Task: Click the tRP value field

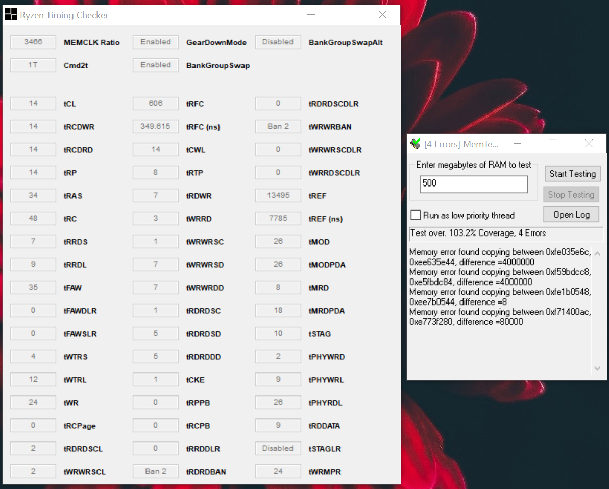Action: tap(33, 172)
